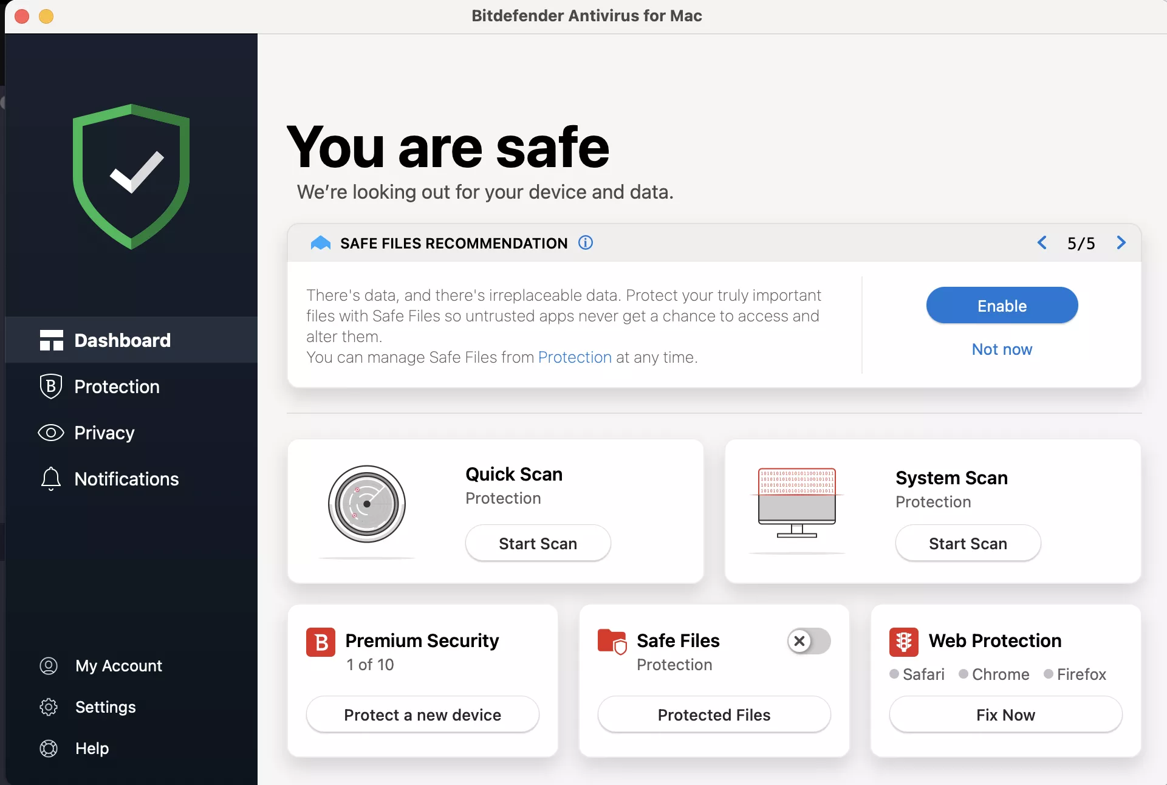The width and height of the screenshot is (1167, 785).
Task: Click Fix Now under Web Protection
Action: [x=1005, y=715]
